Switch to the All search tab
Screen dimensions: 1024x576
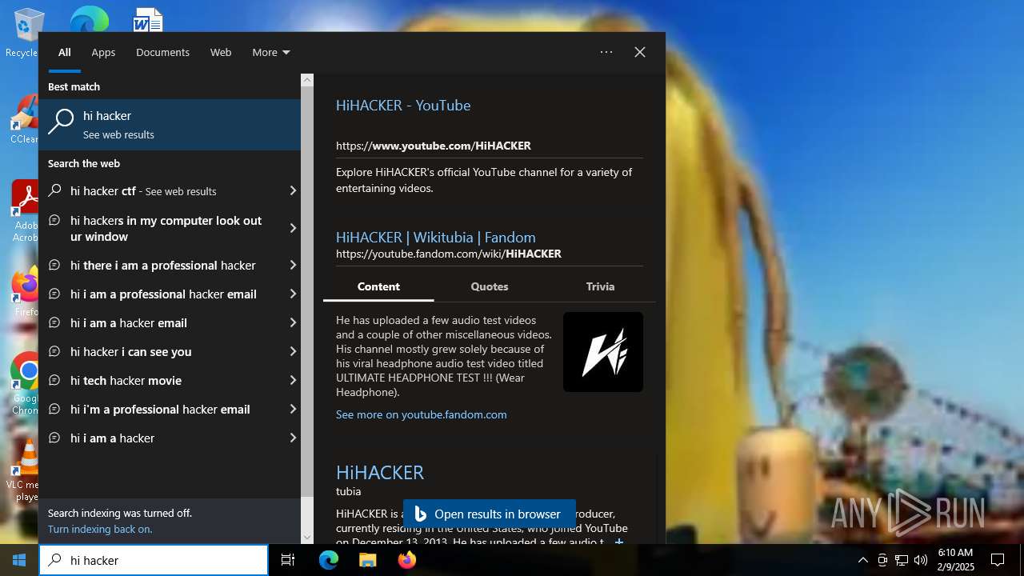(64, 52)
